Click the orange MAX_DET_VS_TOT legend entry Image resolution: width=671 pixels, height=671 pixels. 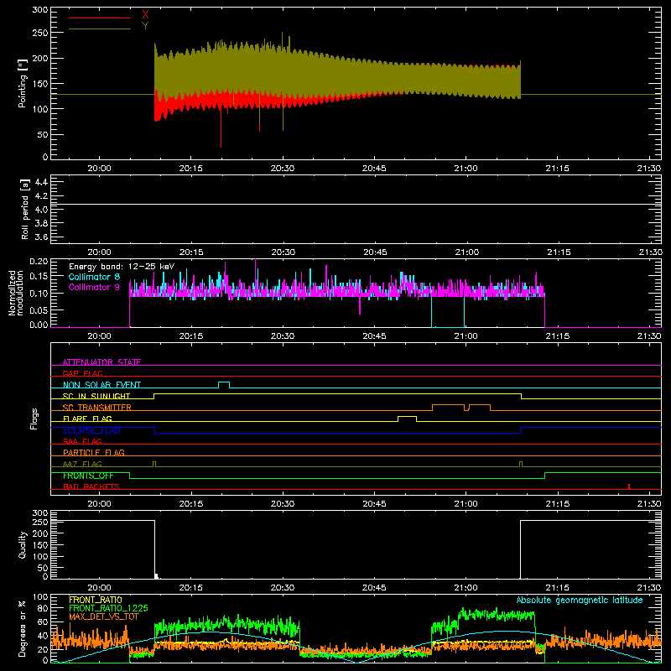104,616
